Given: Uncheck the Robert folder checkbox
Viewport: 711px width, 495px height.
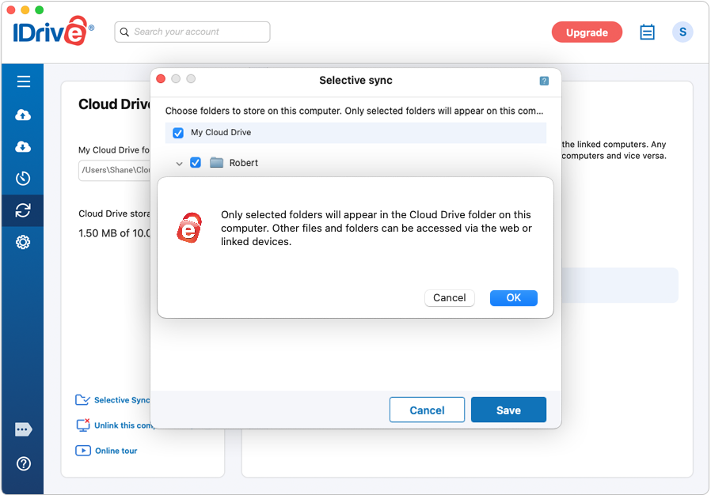Looking at the screenshot, I should 196,163.
